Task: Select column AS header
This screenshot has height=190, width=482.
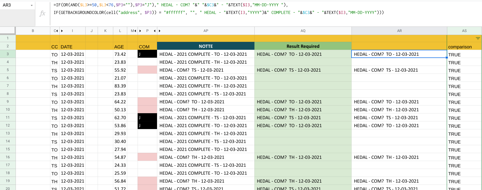Action: tap(464, 31)
